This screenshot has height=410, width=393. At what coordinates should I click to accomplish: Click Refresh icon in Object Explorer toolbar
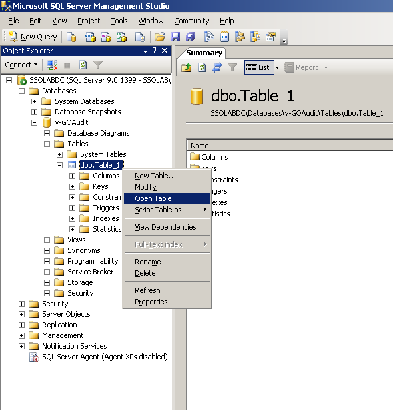(x=83, y=65)
